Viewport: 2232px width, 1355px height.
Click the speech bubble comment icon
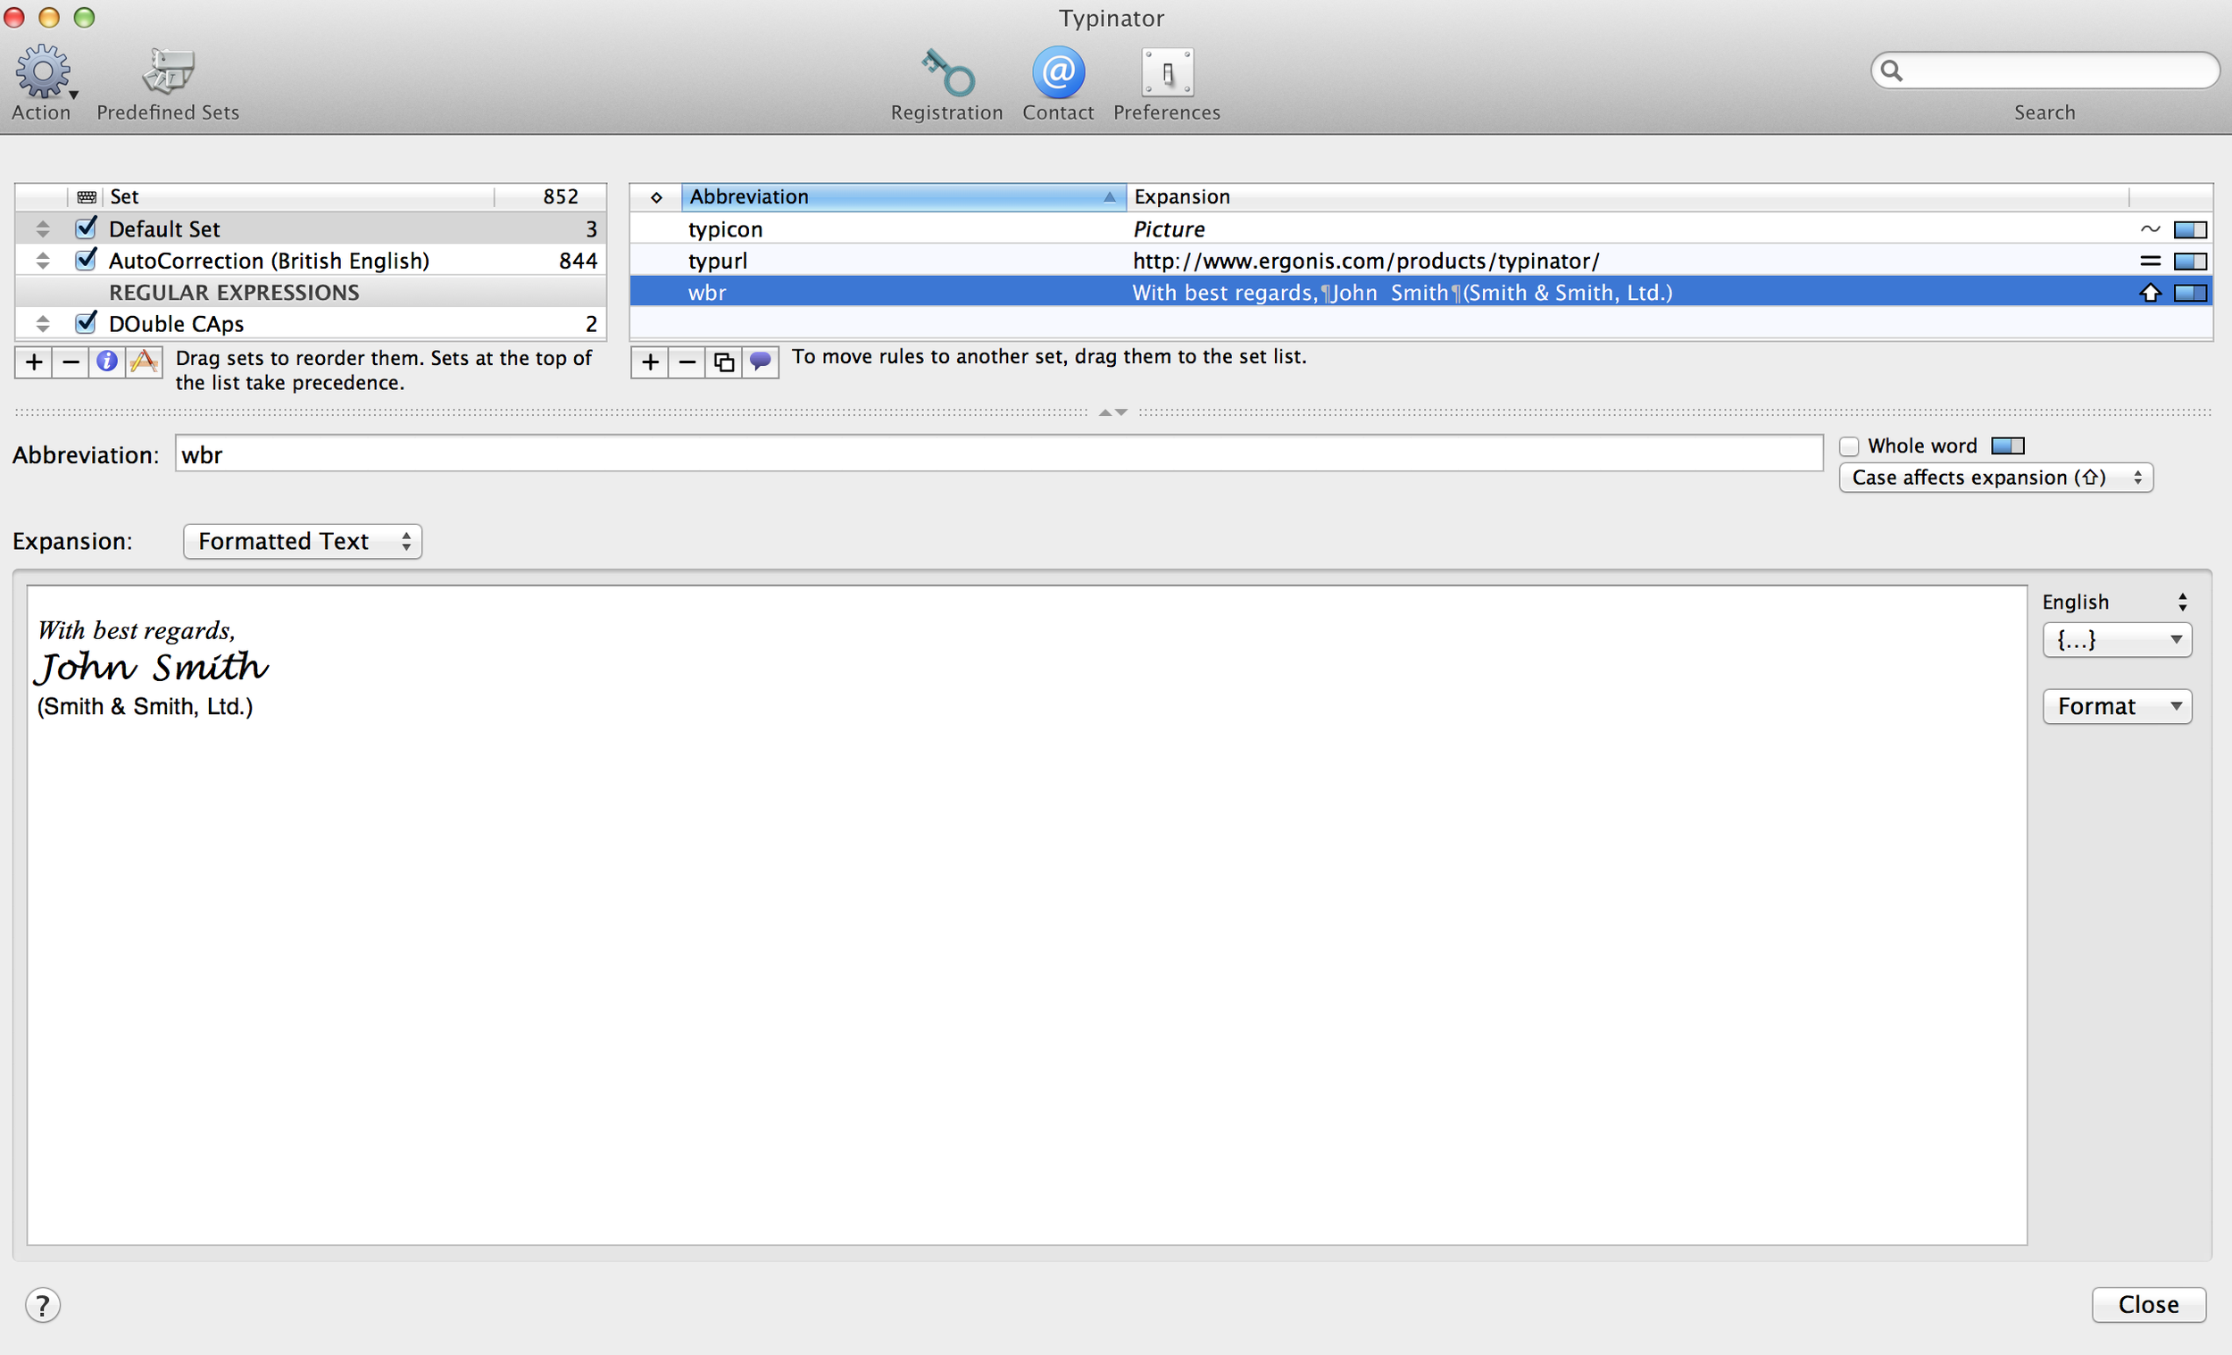click(x=761, y=362)
